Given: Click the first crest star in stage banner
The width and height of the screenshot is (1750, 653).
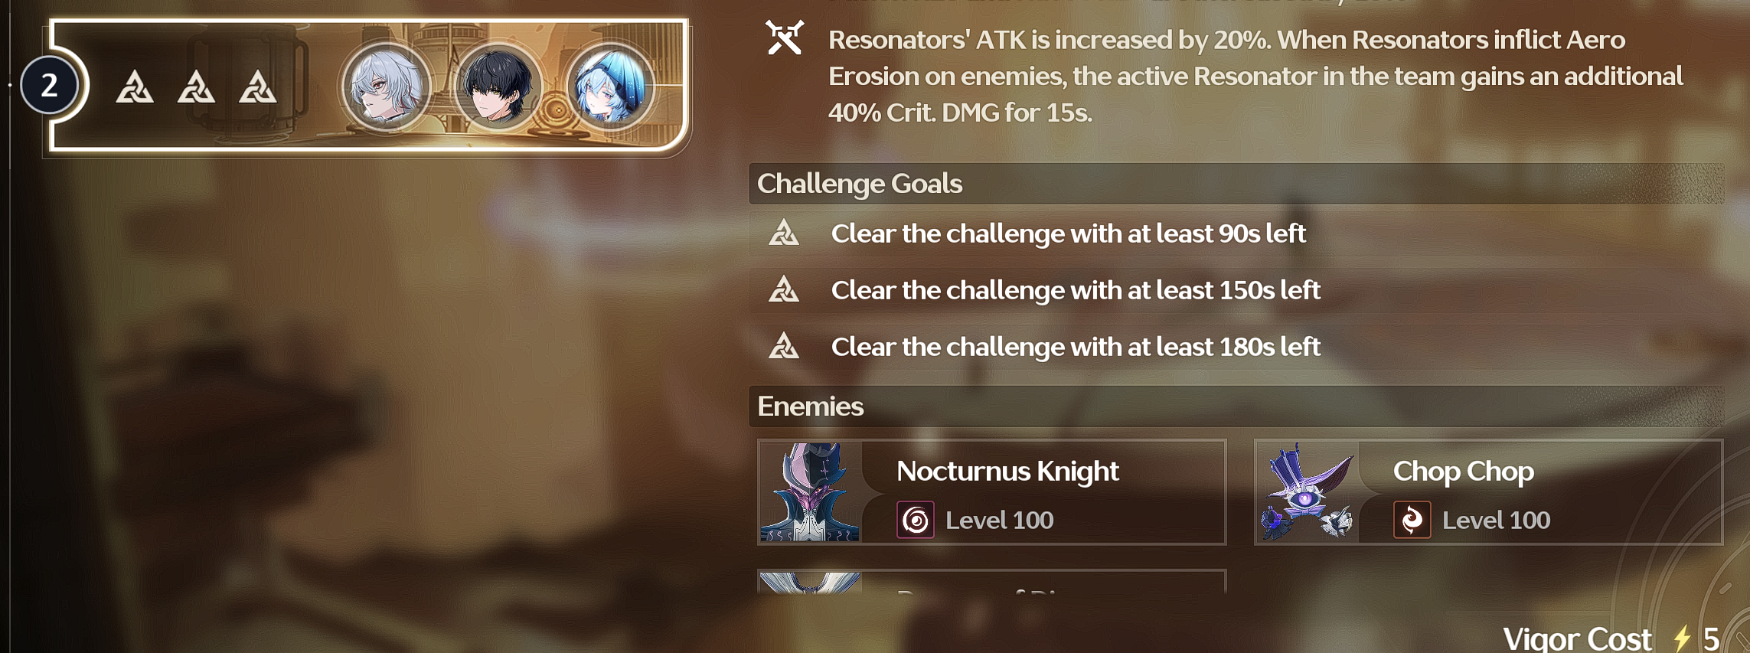Looking at the screenshot, I should point(135,87).
